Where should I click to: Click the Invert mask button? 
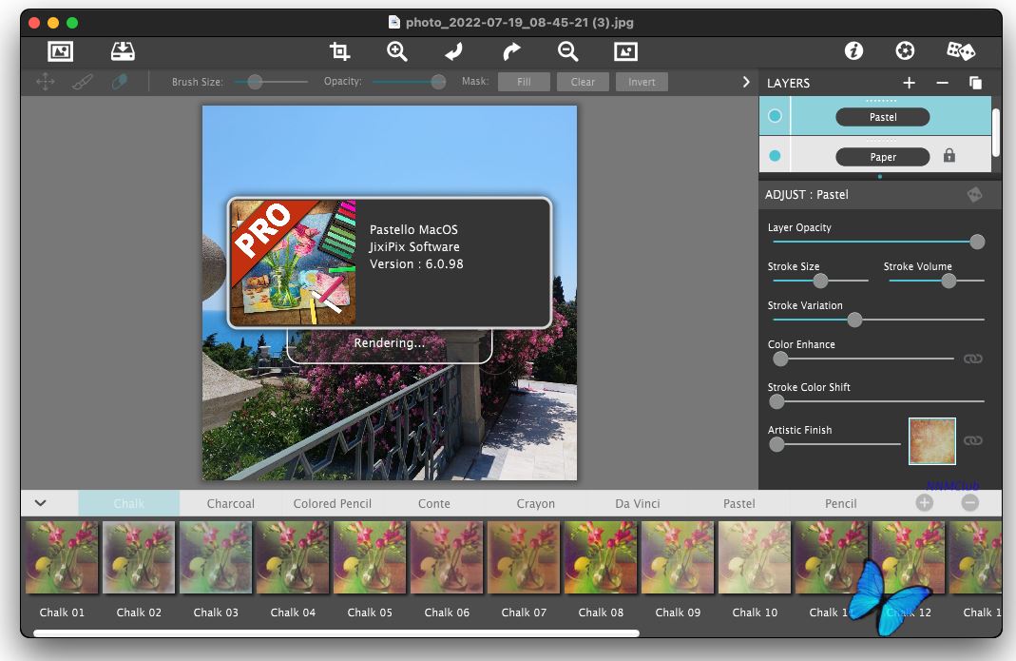coord(642,82)
